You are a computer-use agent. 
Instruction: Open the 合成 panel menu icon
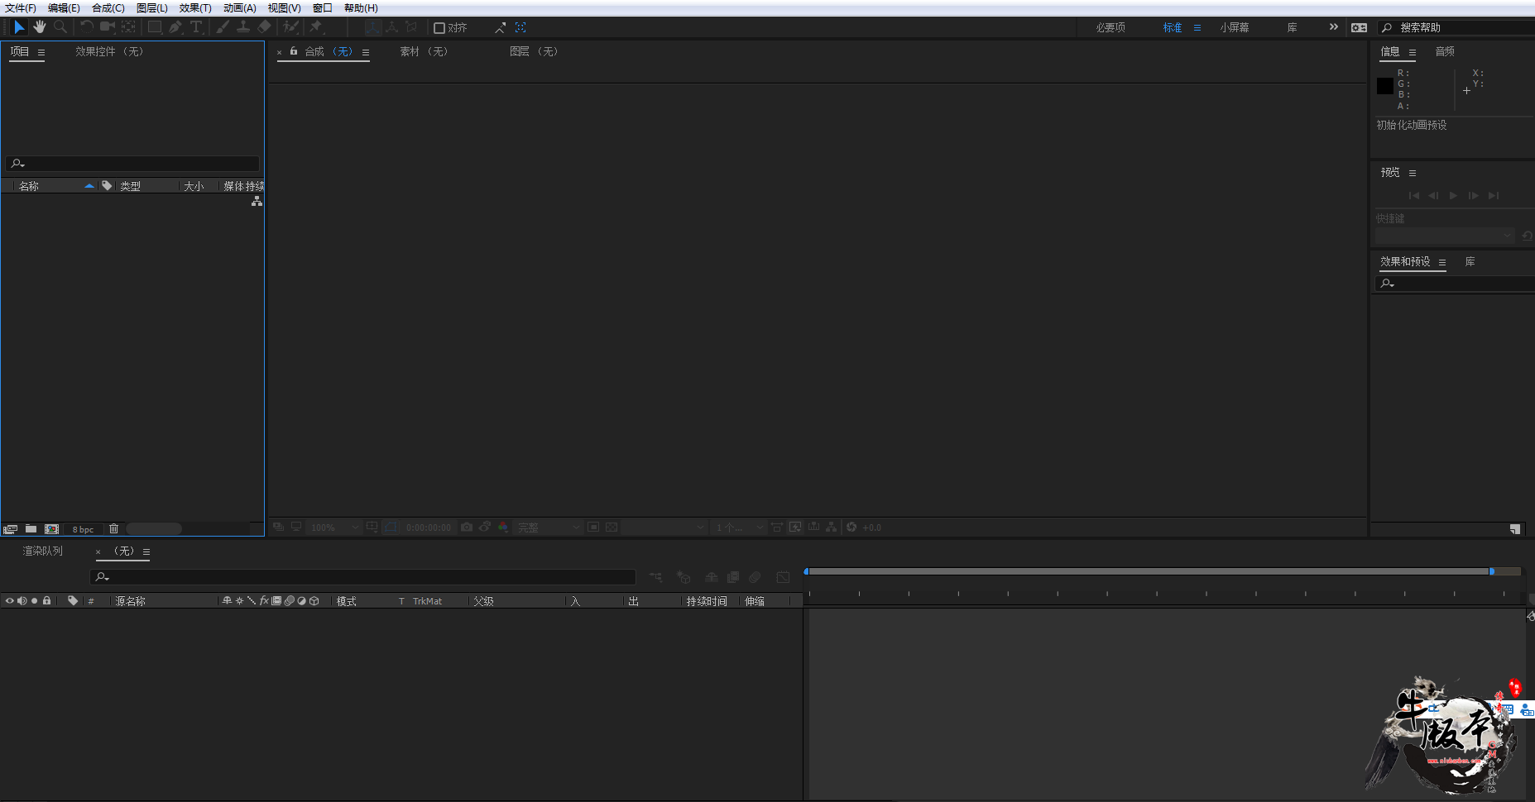pos(366,52)
